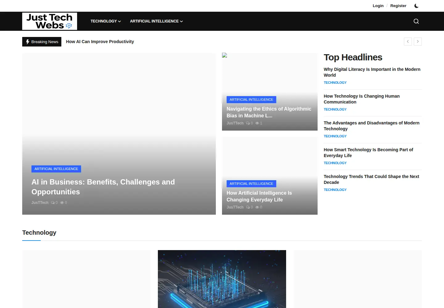Click JusTTech author on Algorithmic Bias card

pyautogui.click(x=235, y=123)
